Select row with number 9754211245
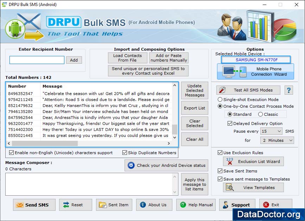Viewport: 305px width, 221px height. coord(89,100)
